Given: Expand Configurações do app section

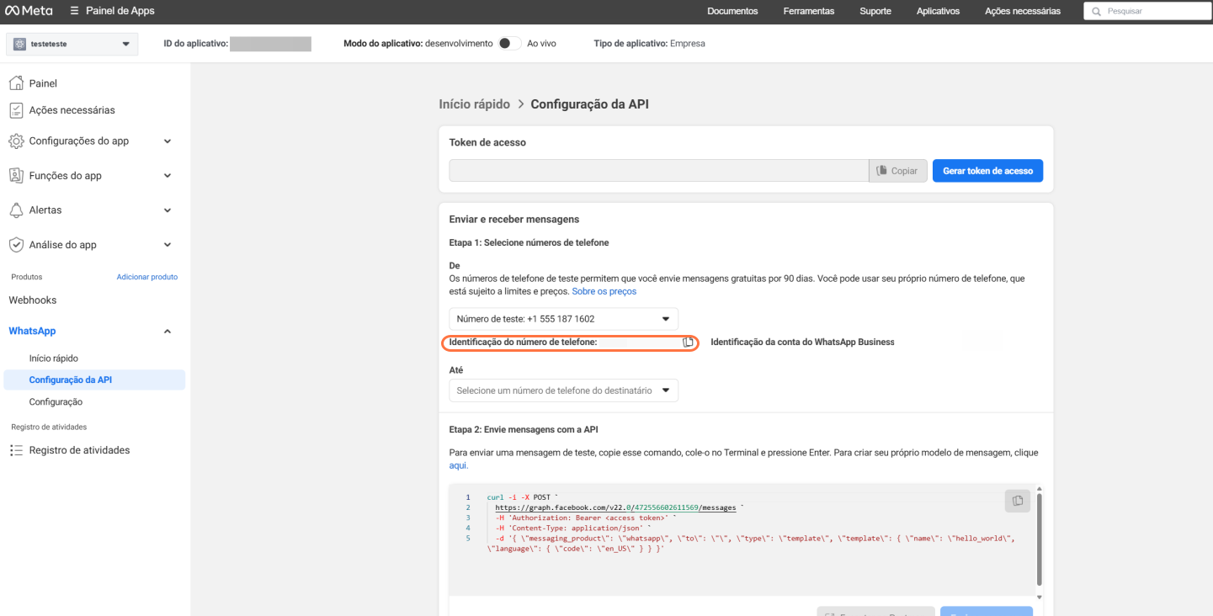Looking at the screenshot, I should click(168, 141).
